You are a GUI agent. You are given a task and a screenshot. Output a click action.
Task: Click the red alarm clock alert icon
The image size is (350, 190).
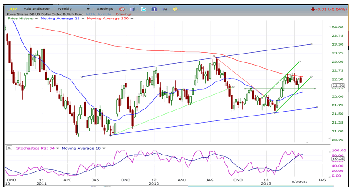pyautogui.click(x=122, y=8)
